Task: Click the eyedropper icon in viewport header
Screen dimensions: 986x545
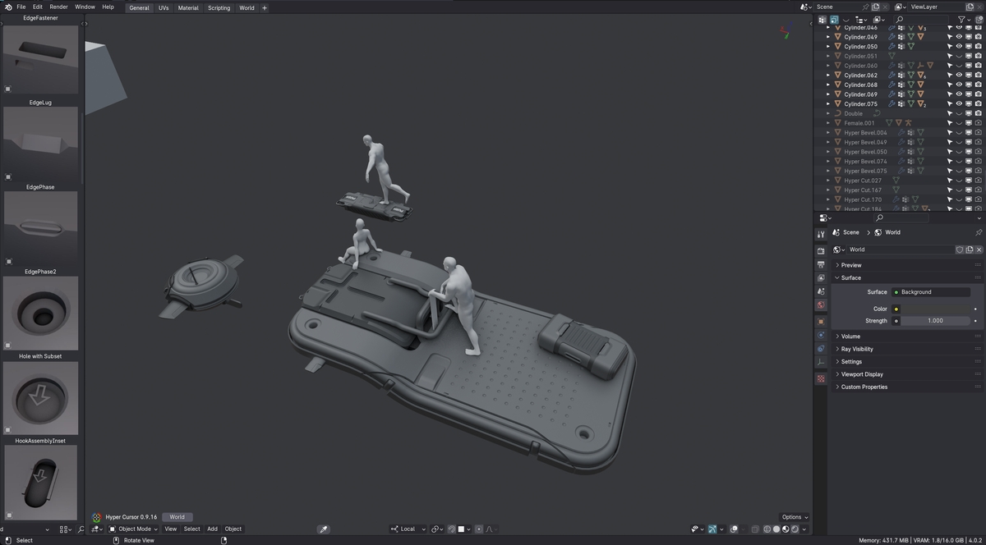Action: [x=324, y=529]
